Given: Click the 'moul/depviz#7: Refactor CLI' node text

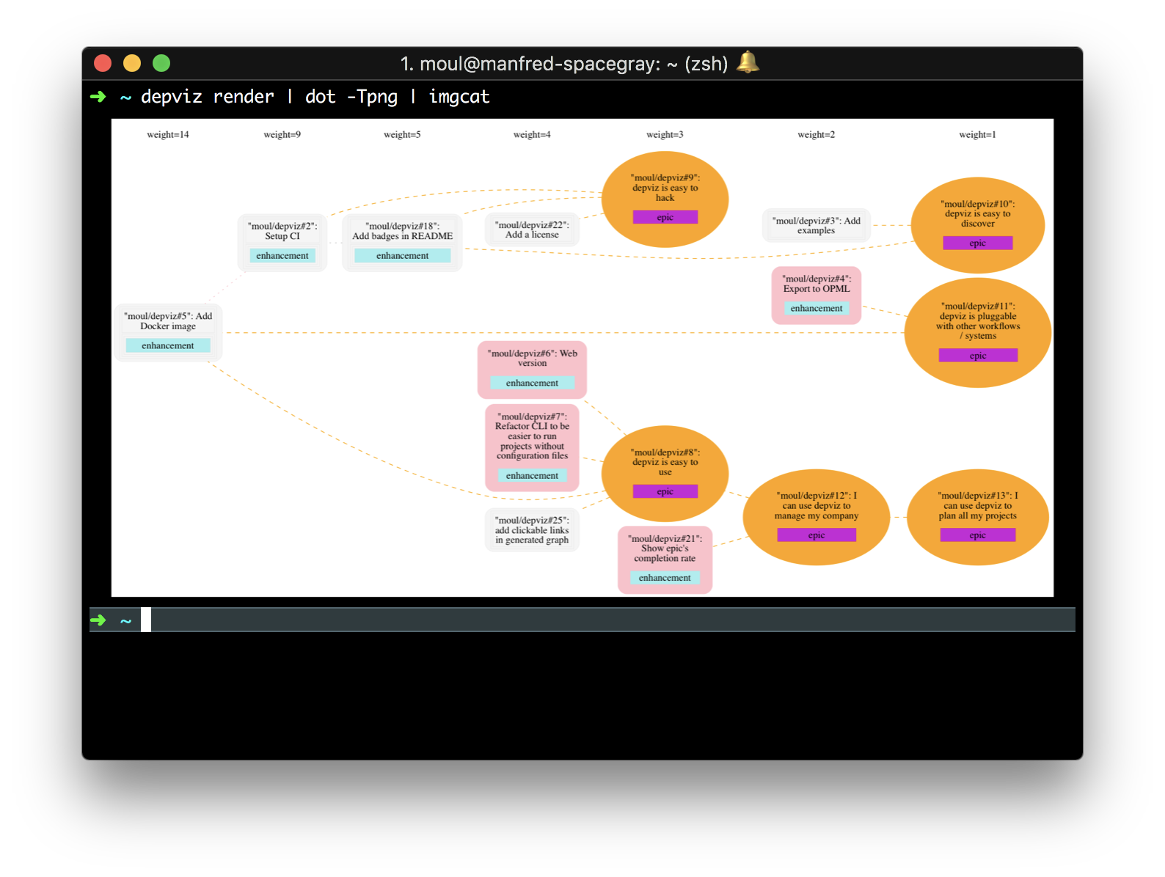Looking at the screenshot, I should [533, 436].
